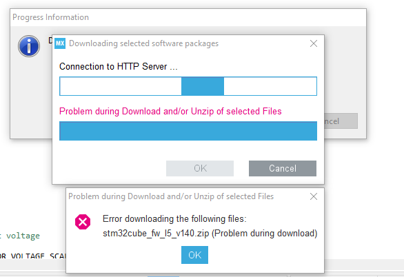Click the green voltage word in code editor
Image resolution: width=404 pixels, height=277 pixels.
click(x=23, y=236)
